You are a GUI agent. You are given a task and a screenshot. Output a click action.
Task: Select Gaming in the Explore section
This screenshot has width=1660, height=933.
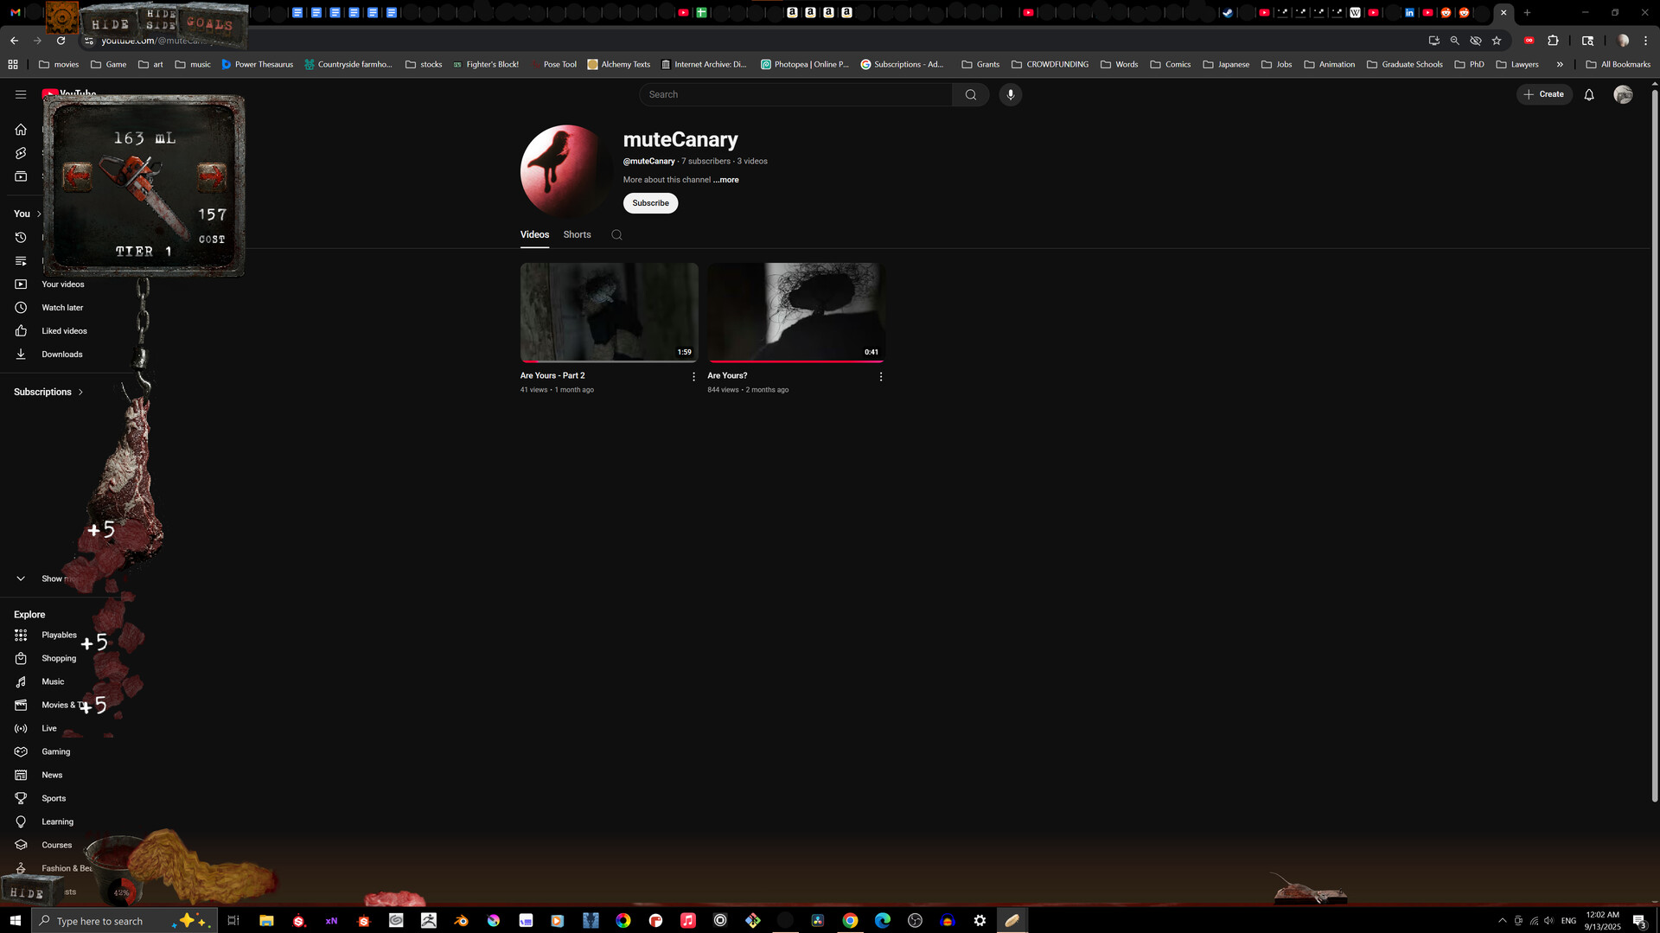coord(55,751)
